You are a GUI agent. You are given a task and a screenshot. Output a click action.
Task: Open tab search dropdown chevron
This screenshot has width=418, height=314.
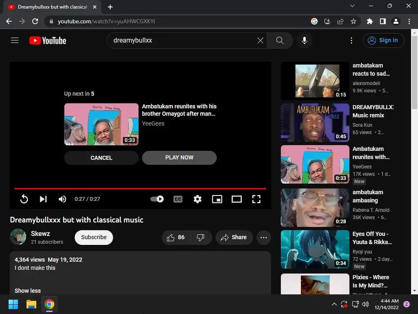[x=352, y=6]
